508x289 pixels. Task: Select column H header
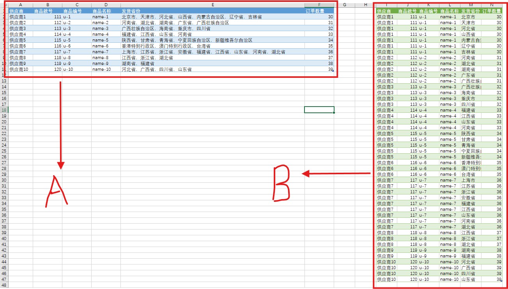click(366, 5)
